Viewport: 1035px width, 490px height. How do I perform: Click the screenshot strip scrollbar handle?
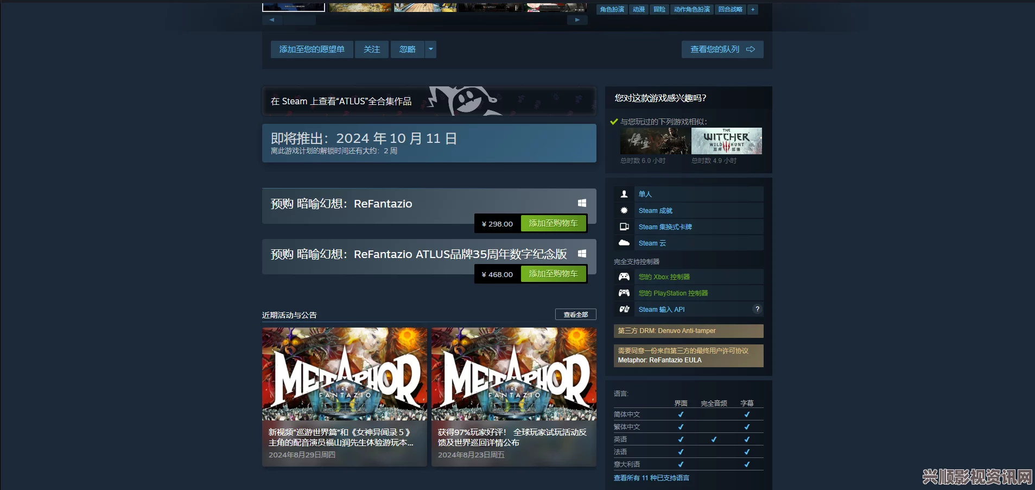tap(300, 20)
